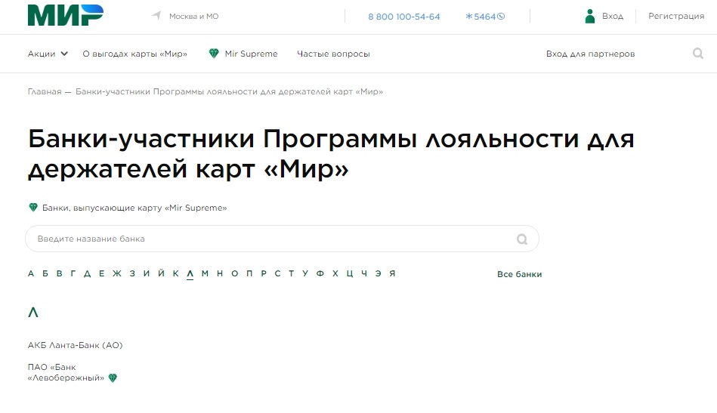Click the diamond icon next to Mir Supreme menu
Viewport: 717px width, 413px height.
[214, 54]
